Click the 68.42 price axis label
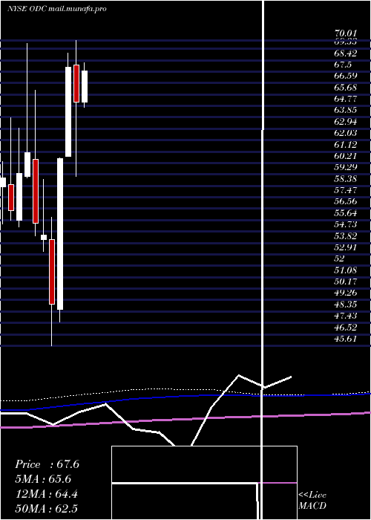 [346, 53]
